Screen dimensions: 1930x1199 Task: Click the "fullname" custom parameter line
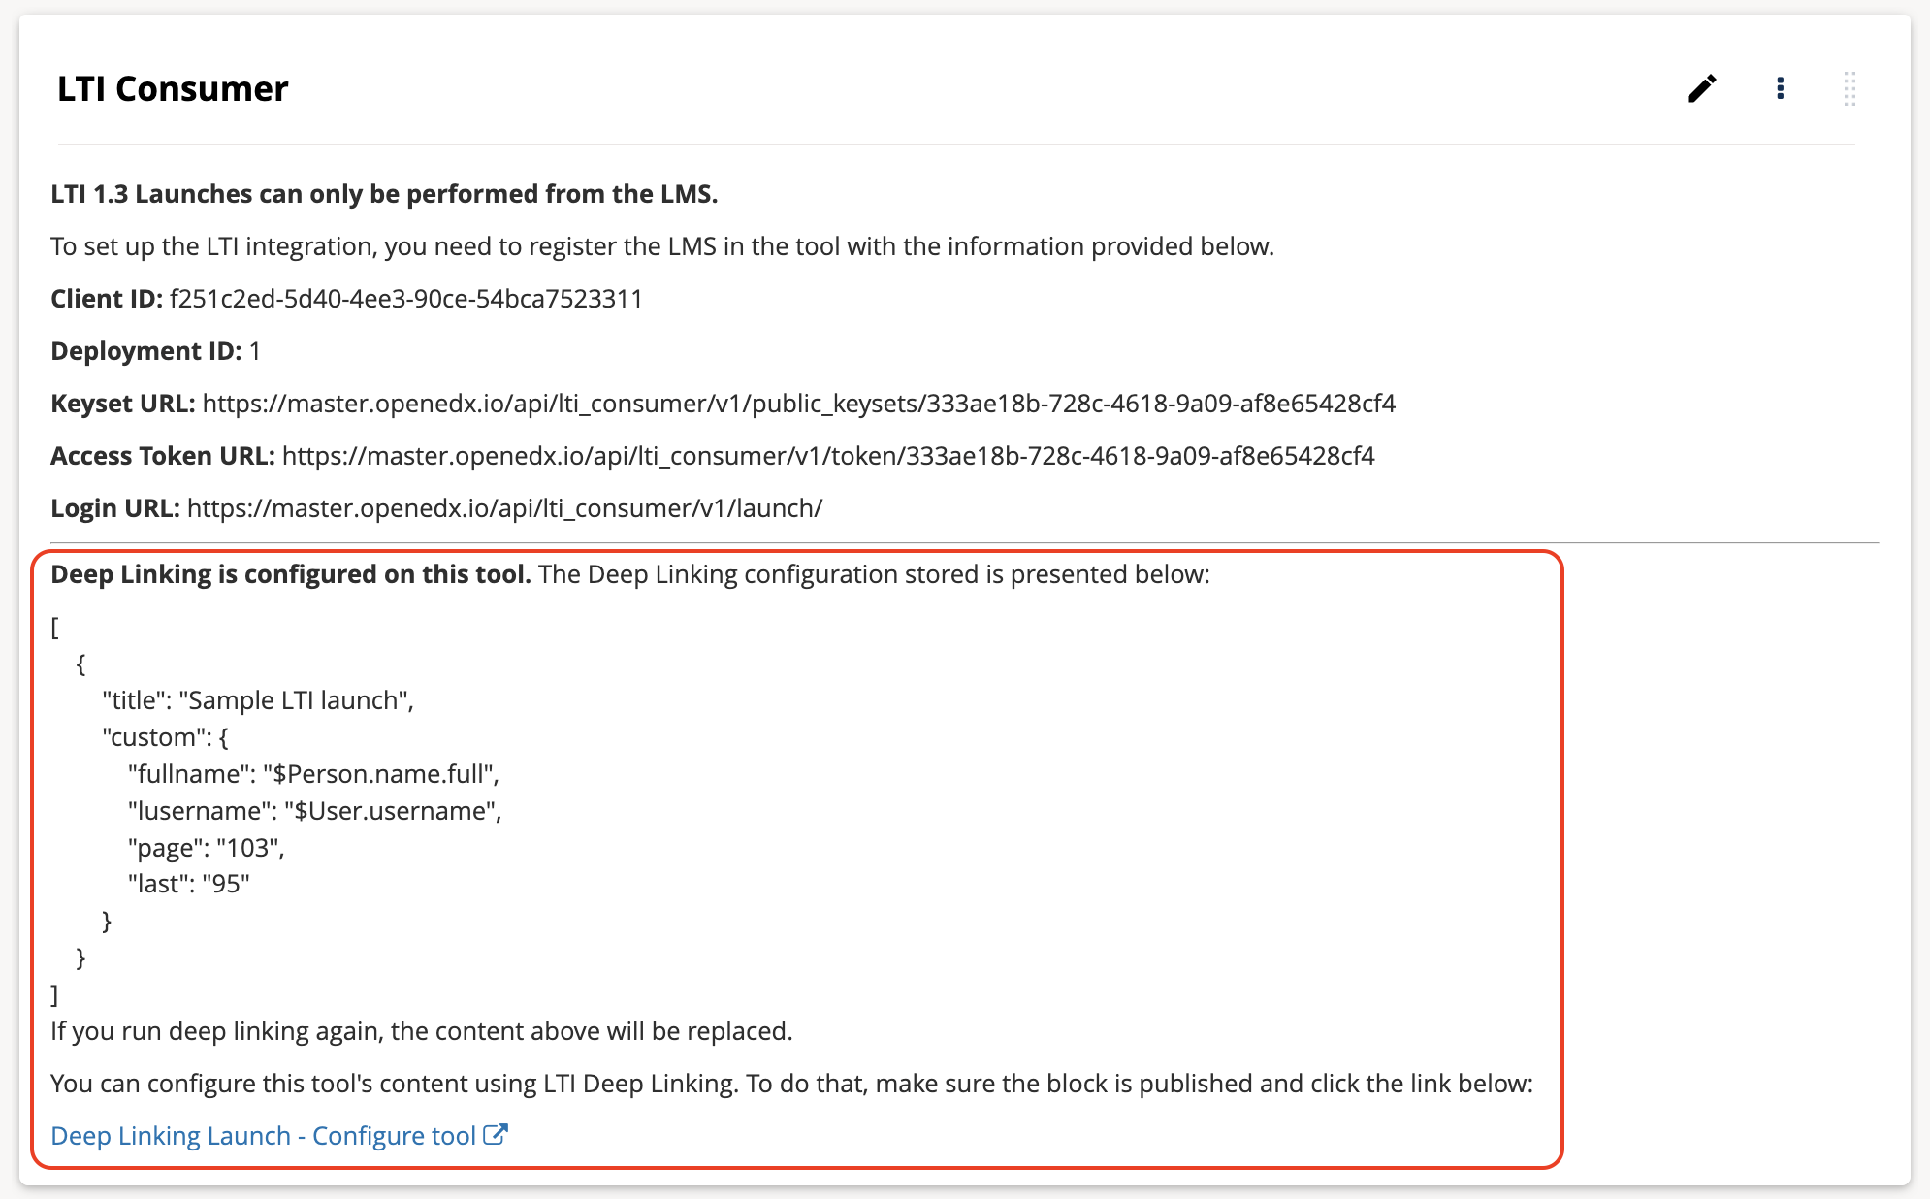tap(314, 774)
